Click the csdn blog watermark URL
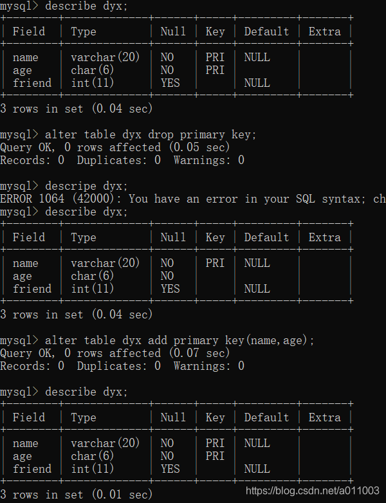 313,491
